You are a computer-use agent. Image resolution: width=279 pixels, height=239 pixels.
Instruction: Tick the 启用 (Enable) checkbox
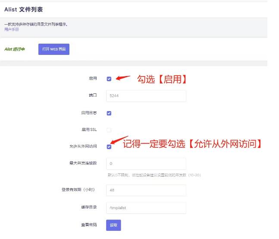point(109,79)
